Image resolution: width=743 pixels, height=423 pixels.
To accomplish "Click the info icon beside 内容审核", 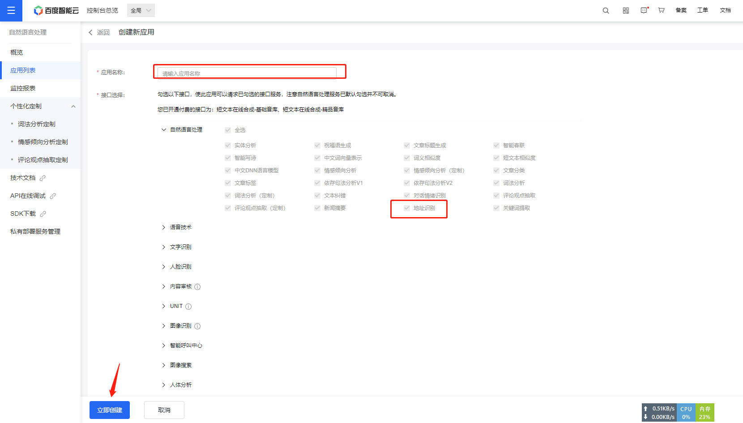I will point(197,287).
